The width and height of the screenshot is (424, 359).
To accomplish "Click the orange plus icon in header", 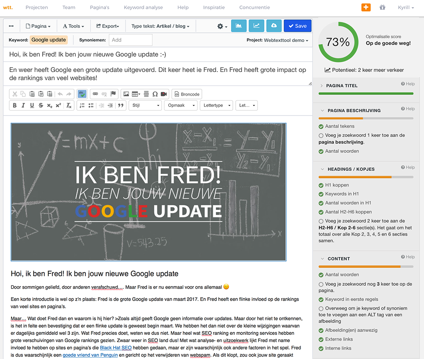I will (x=366, y=8).
